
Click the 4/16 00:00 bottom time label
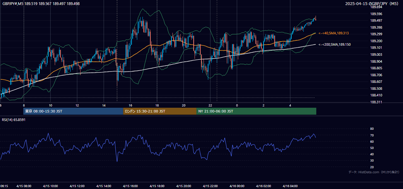pyautogui.click(x=237, y=186)
